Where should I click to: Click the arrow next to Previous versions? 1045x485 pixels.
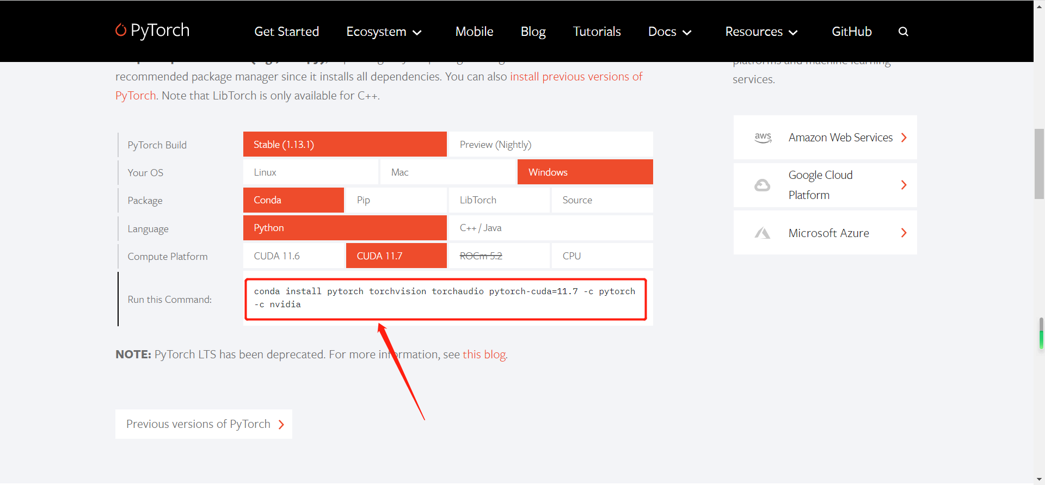[281, 425]
